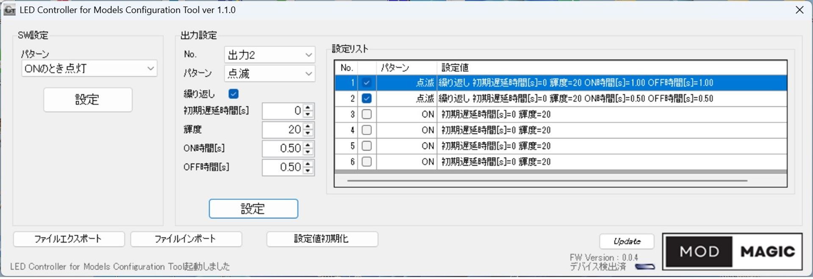Open the SW設定 パターン dropdown
This screenshot has height=279, width=813.
coord(89,68)
